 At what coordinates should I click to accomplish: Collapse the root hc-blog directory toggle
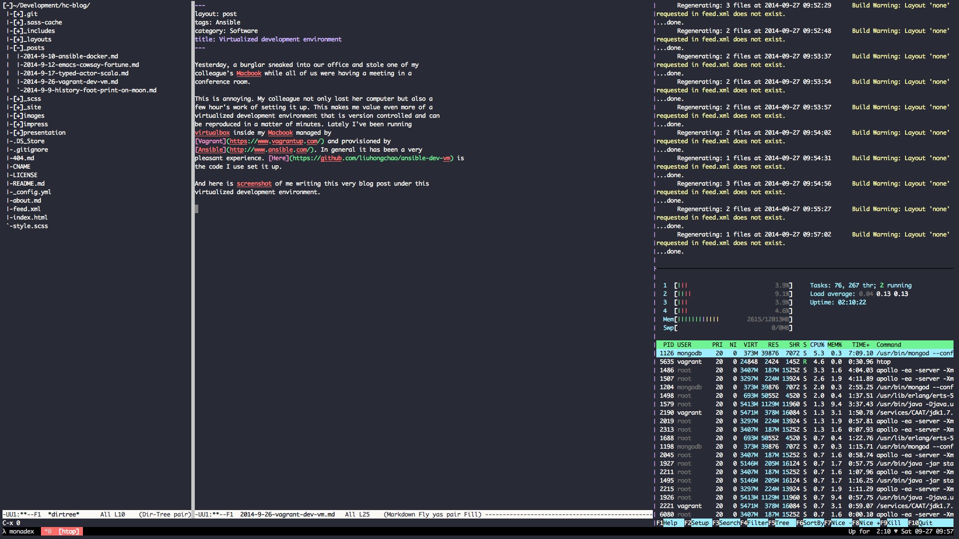coord(8,5)
